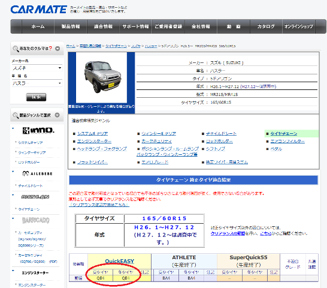This screenshot has width=327, height=288.
Task: Collapse the 製品ジャンルで選択 panel with its round arrow
Action: pos(57,115)
